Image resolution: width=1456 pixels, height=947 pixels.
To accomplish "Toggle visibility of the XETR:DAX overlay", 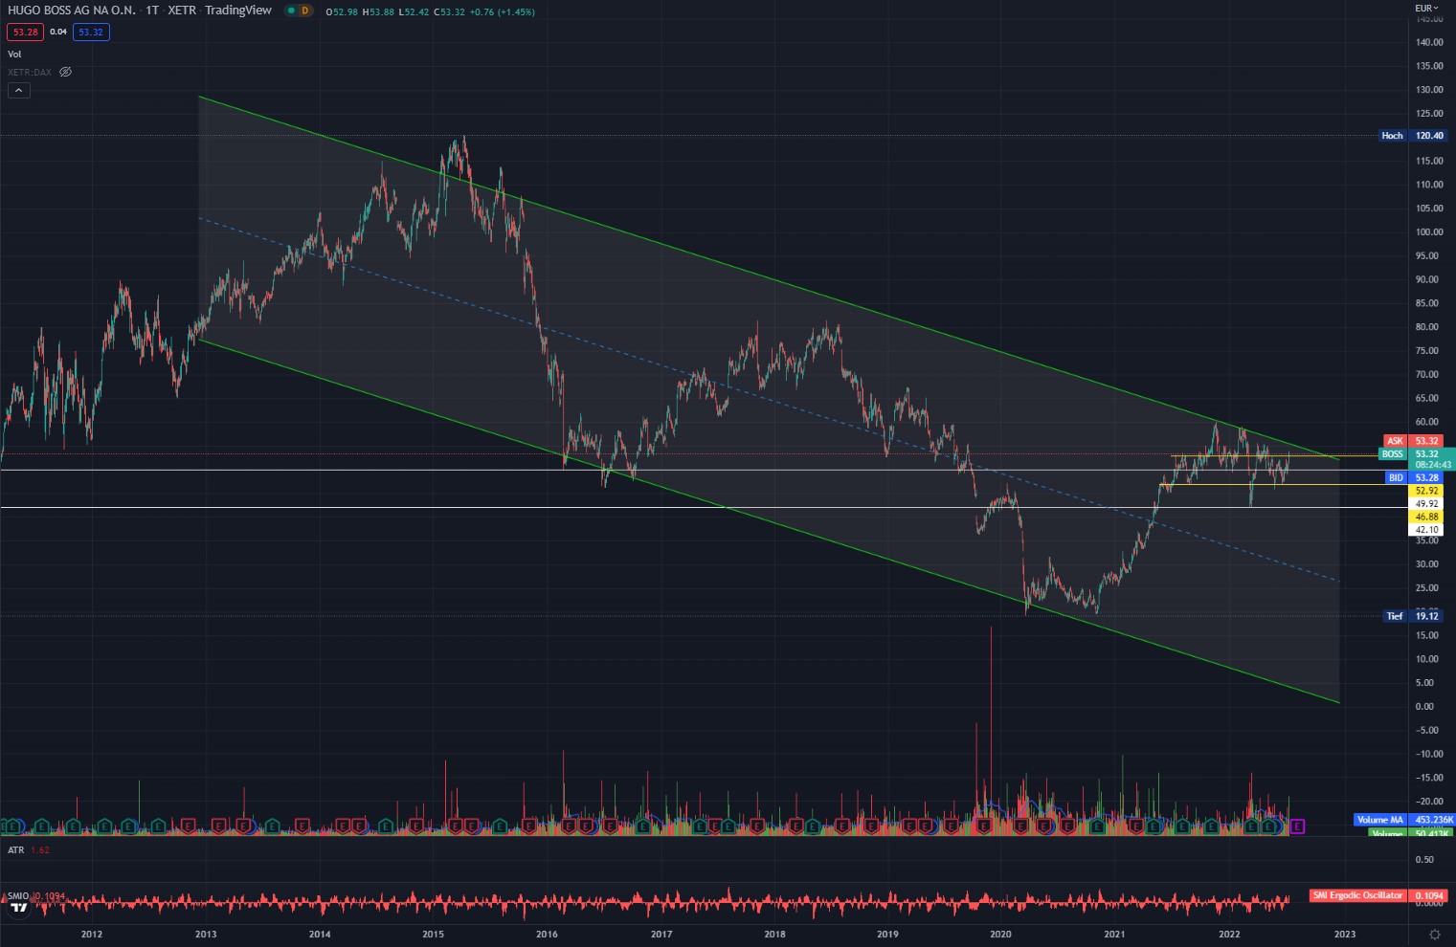I will click(65, 72).
